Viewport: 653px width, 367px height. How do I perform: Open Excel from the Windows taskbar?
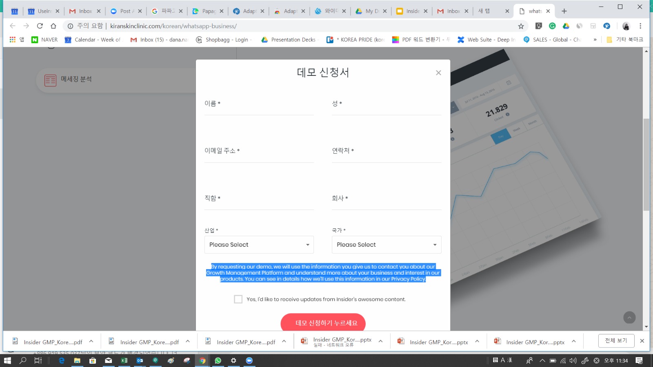click(x=124, y=360)
